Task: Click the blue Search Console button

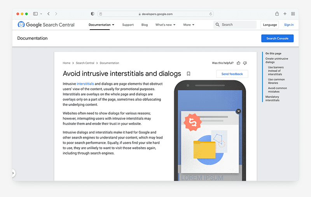Action: pyautogui.click(x=277, y=38)
